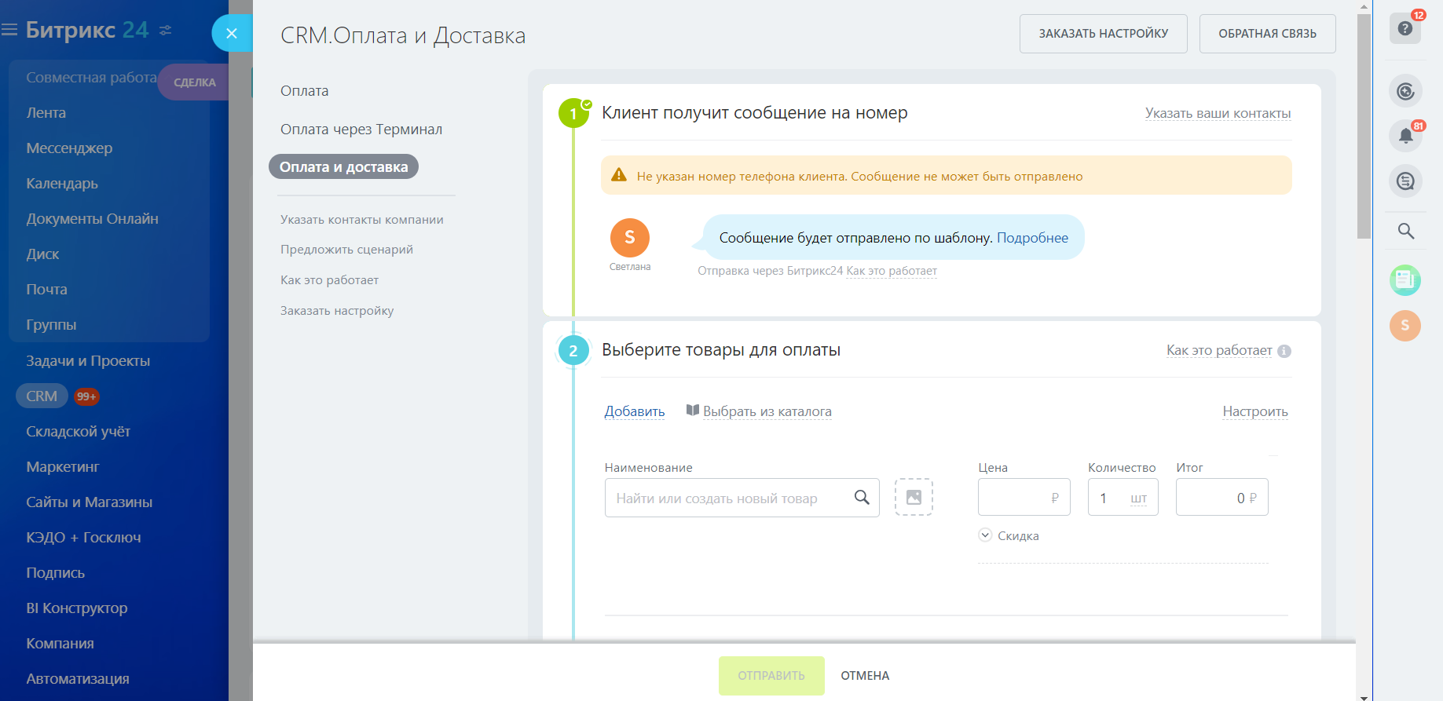
Task: Open Лента in the left menu
Action: [46, 113]
